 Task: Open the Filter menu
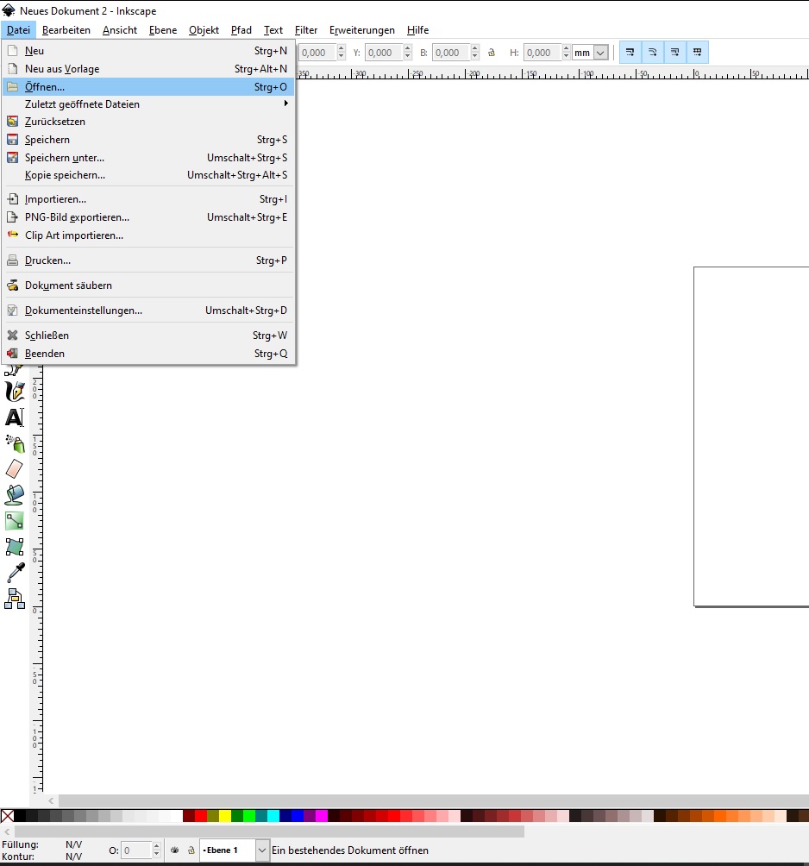[x=306, y=30]
